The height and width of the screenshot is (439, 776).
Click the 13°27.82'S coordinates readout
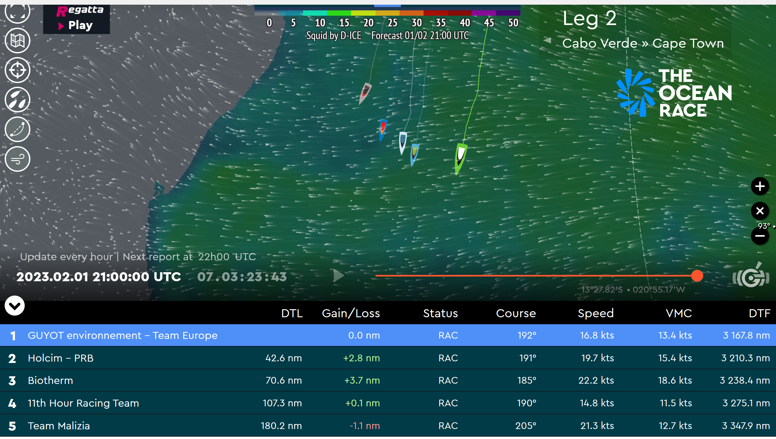click(x=633, y=289)
